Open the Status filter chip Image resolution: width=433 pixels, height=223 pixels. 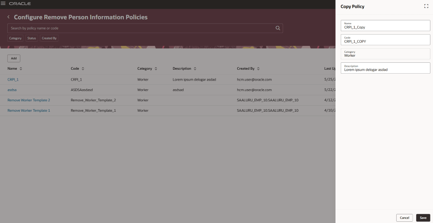click(x=32, y=38)
